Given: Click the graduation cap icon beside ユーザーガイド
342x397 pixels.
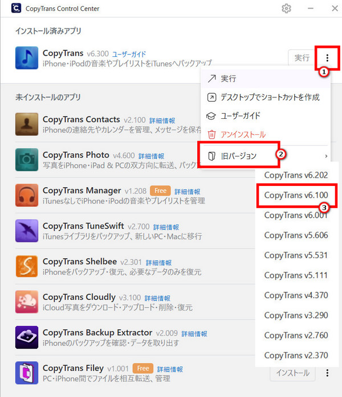Looking at the screenshot, I should pos(211,116).
